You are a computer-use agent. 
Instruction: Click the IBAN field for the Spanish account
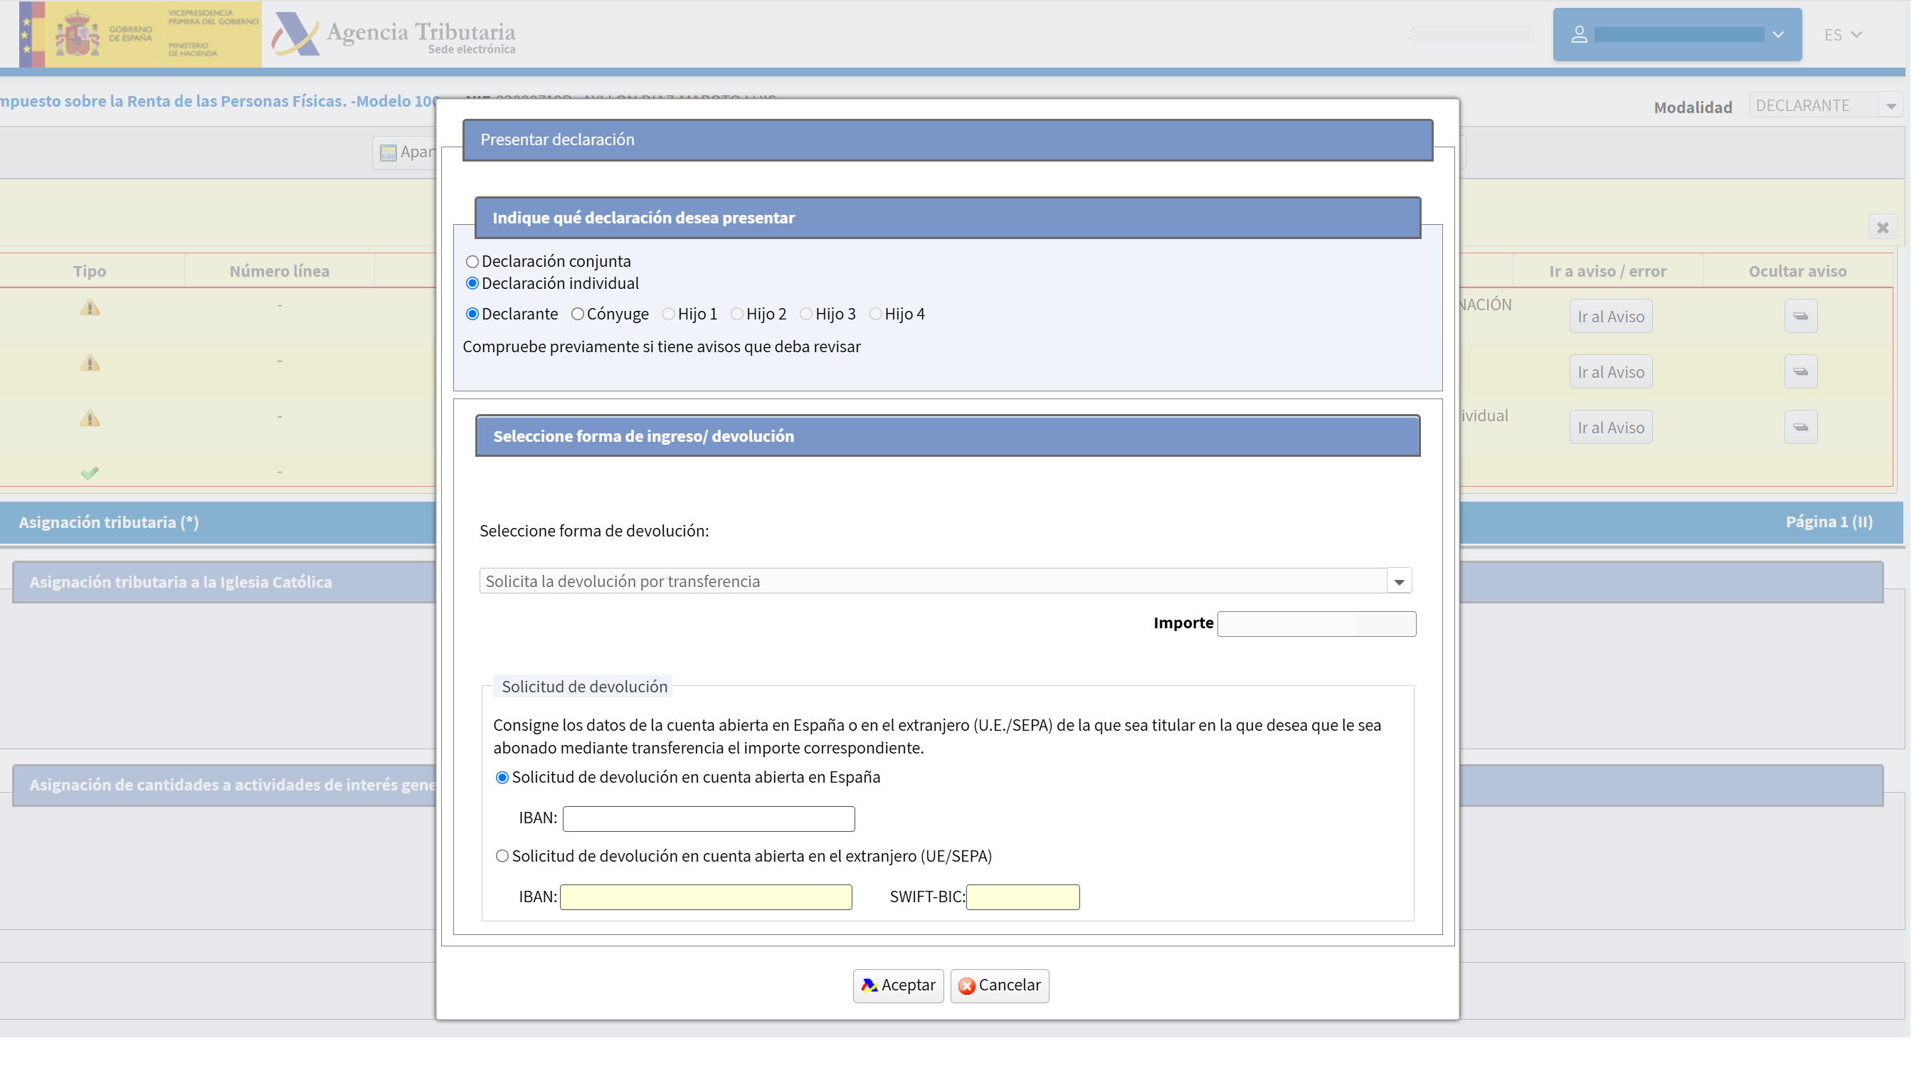click(x=709, y=818)
